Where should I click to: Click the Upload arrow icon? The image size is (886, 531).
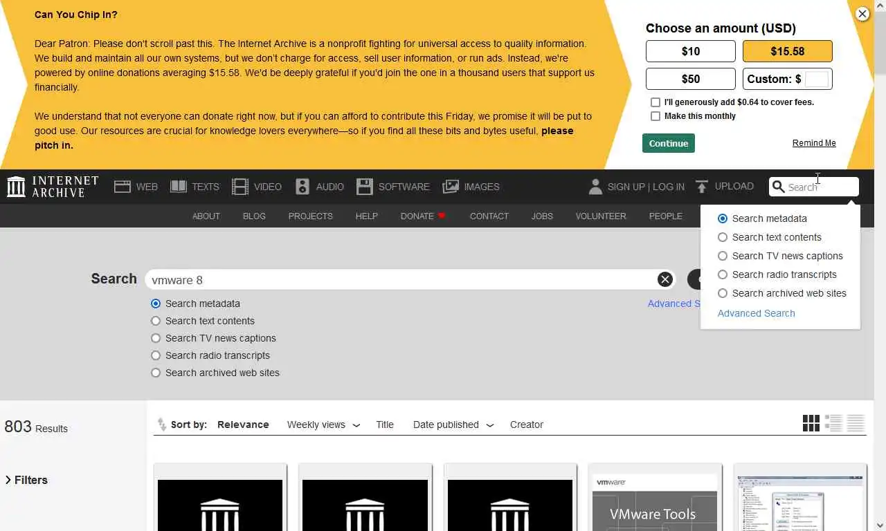tap(702, 187)
